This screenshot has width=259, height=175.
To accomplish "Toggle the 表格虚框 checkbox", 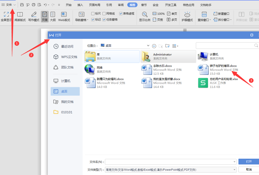I will 121,14.
